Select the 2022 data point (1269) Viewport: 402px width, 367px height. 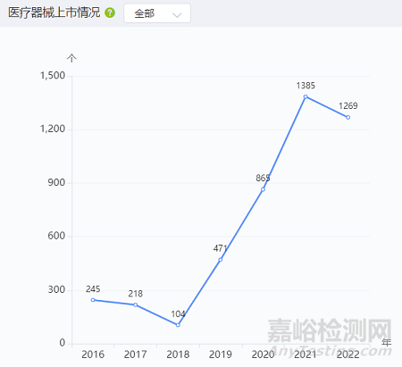pos(348,118)
